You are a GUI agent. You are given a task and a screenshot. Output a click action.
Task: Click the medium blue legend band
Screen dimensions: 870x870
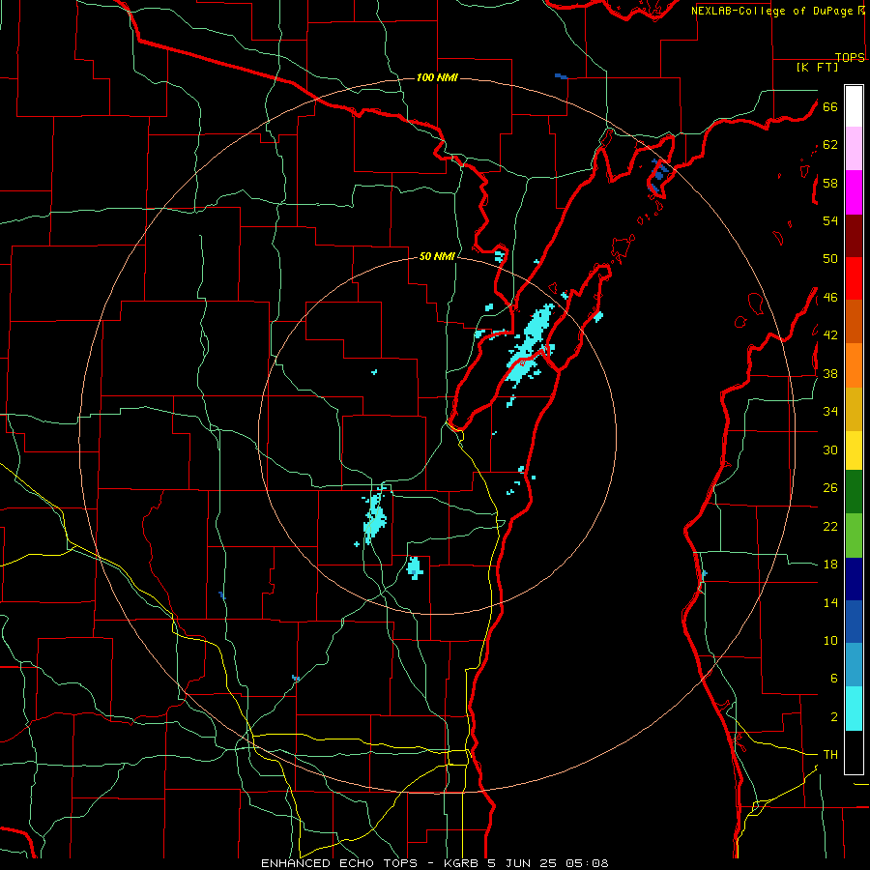point(854,622)
